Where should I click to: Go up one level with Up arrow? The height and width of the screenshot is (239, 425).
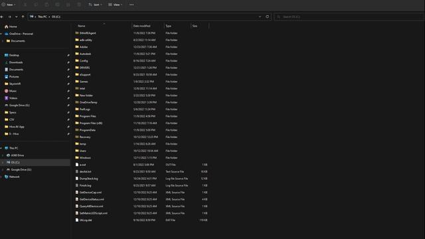(23, 17)
